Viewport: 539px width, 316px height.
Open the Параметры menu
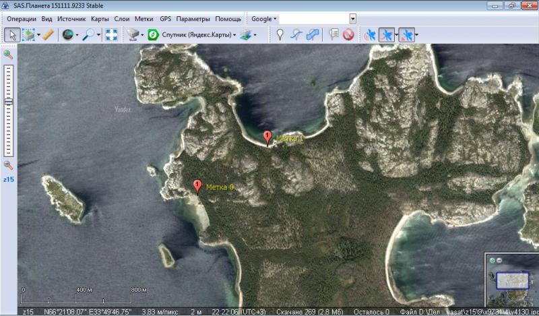tap(193, 19)
